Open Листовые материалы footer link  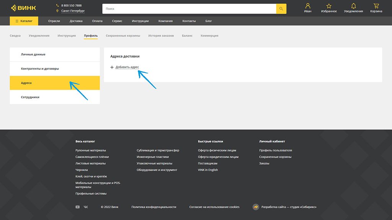tap(90, 163)
